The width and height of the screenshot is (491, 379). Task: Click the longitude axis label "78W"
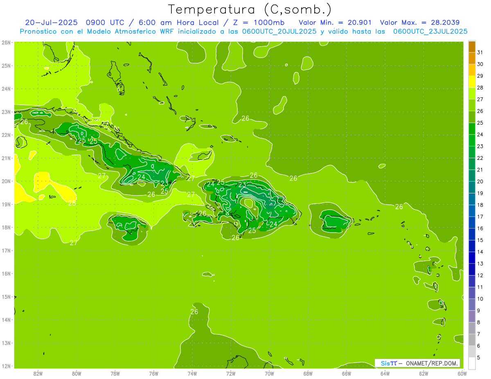pyautogui.click(x=115, y=374)
